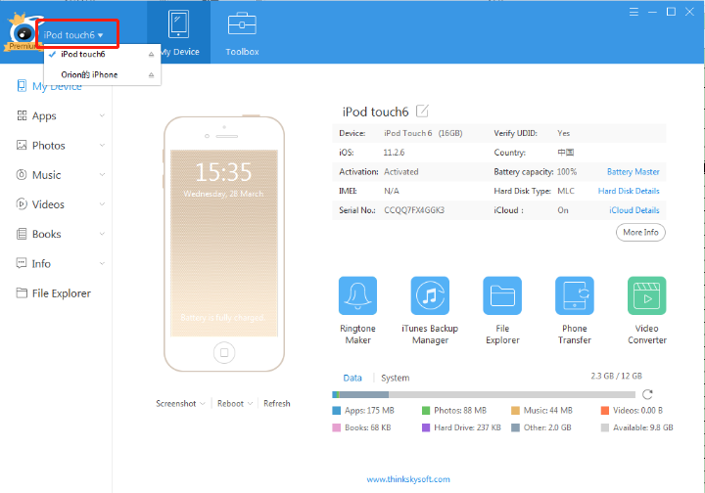
Task: Switch to Orion's iPhone device
Action: (x=88, y=74)
